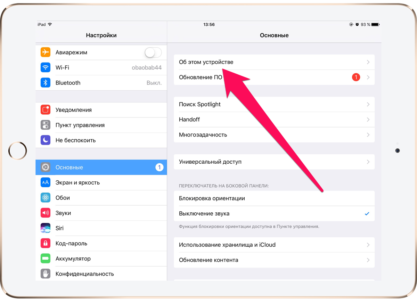Tap the Экран и яркость AA icon
Screen dimensions: 417x302
tap(46, 182)
